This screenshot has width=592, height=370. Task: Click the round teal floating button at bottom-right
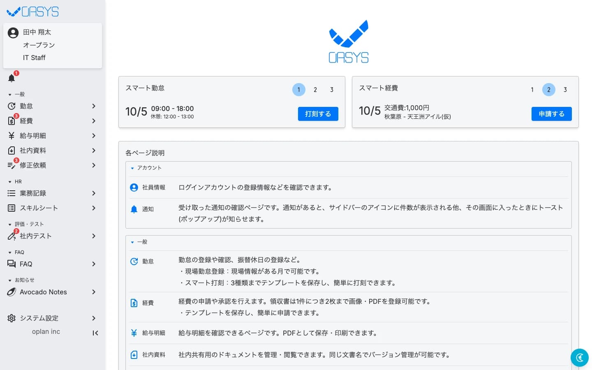click(x=580, y=358)
